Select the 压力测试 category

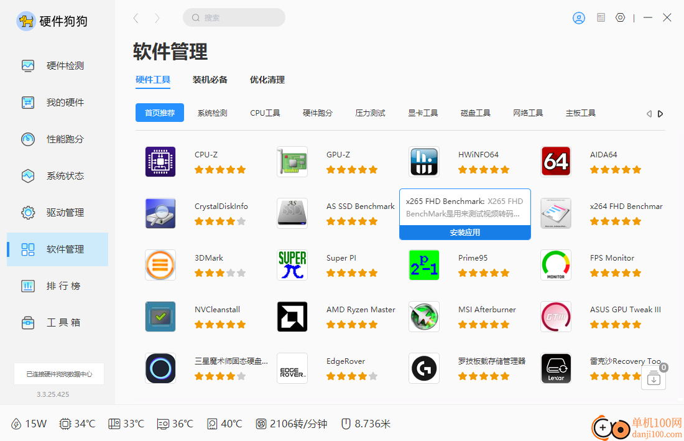[371, 113]
